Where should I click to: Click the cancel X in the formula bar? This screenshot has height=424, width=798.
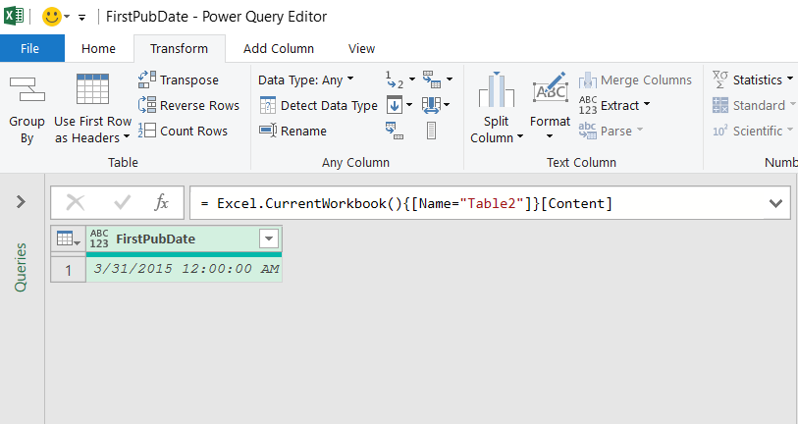click(76, 202)
